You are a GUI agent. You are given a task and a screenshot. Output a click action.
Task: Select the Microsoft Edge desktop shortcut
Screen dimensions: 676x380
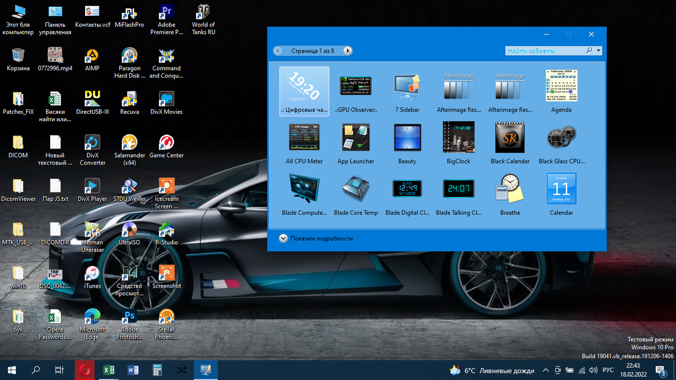point(92,324)
